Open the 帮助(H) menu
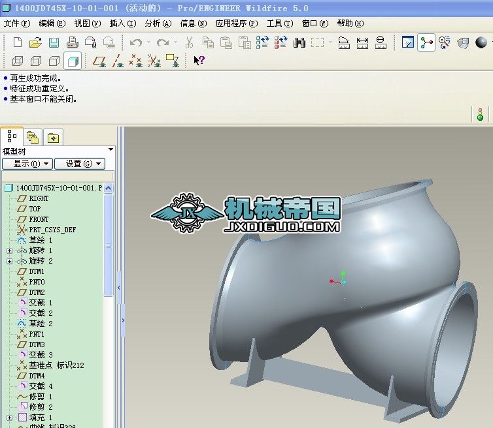The height and width of the screenshot is (428, 493). (x=350, y=23)
